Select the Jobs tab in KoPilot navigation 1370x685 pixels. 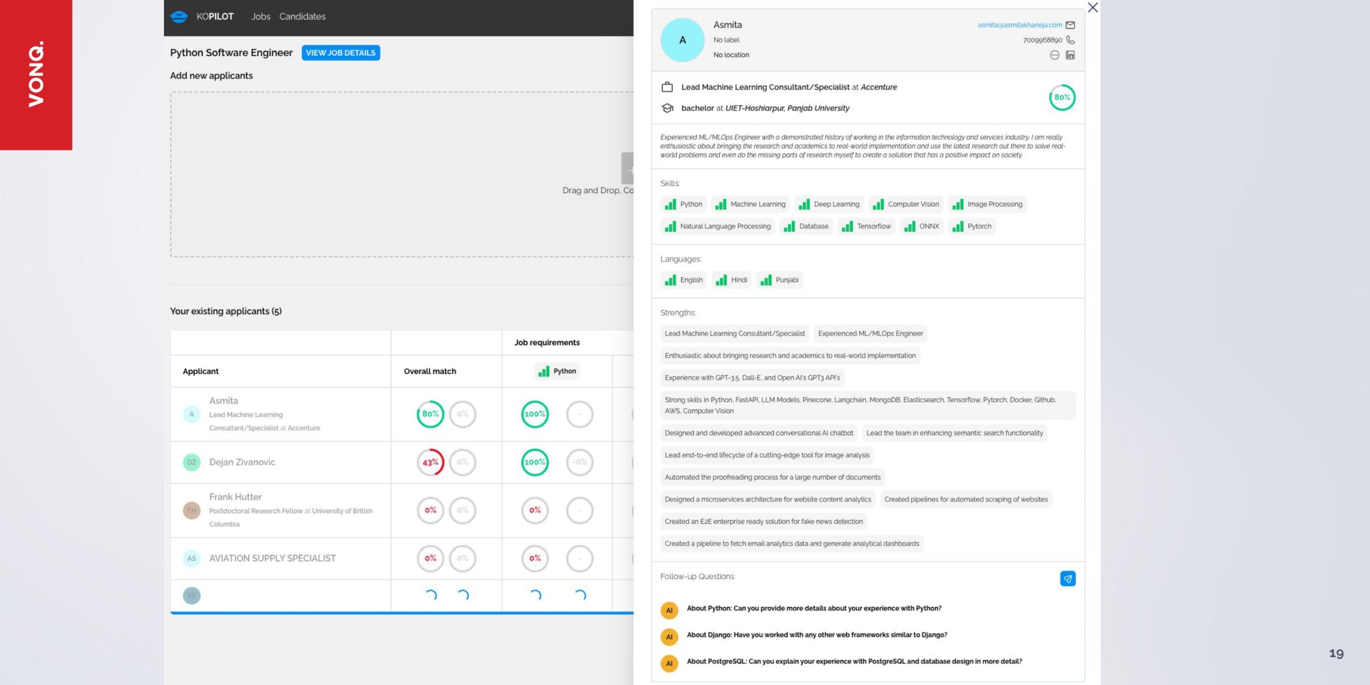(x=260, y=16)
